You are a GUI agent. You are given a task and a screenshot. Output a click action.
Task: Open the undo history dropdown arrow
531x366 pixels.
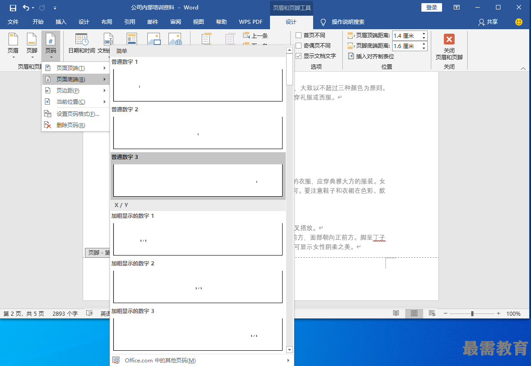pos(33,8)
